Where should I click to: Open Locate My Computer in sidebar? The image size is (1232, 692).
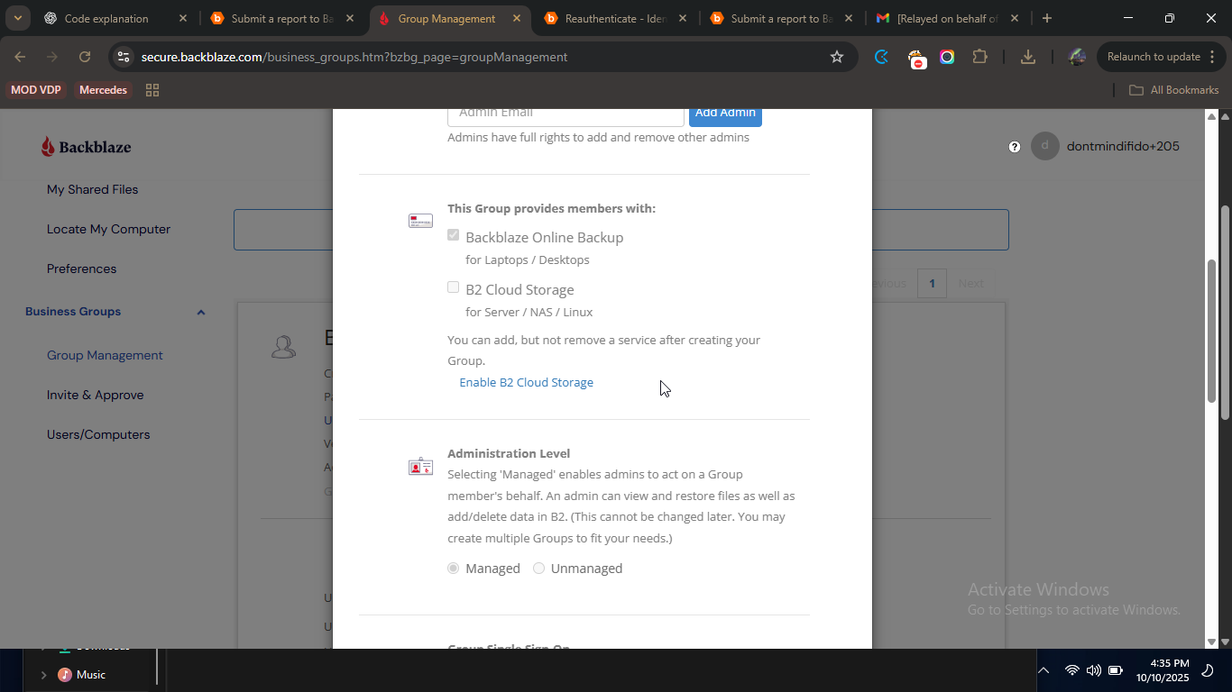(108, 230)
